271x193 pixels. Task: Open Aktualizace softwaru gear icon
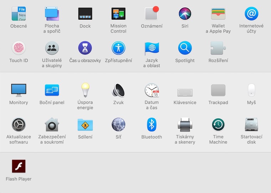(19, 125)
